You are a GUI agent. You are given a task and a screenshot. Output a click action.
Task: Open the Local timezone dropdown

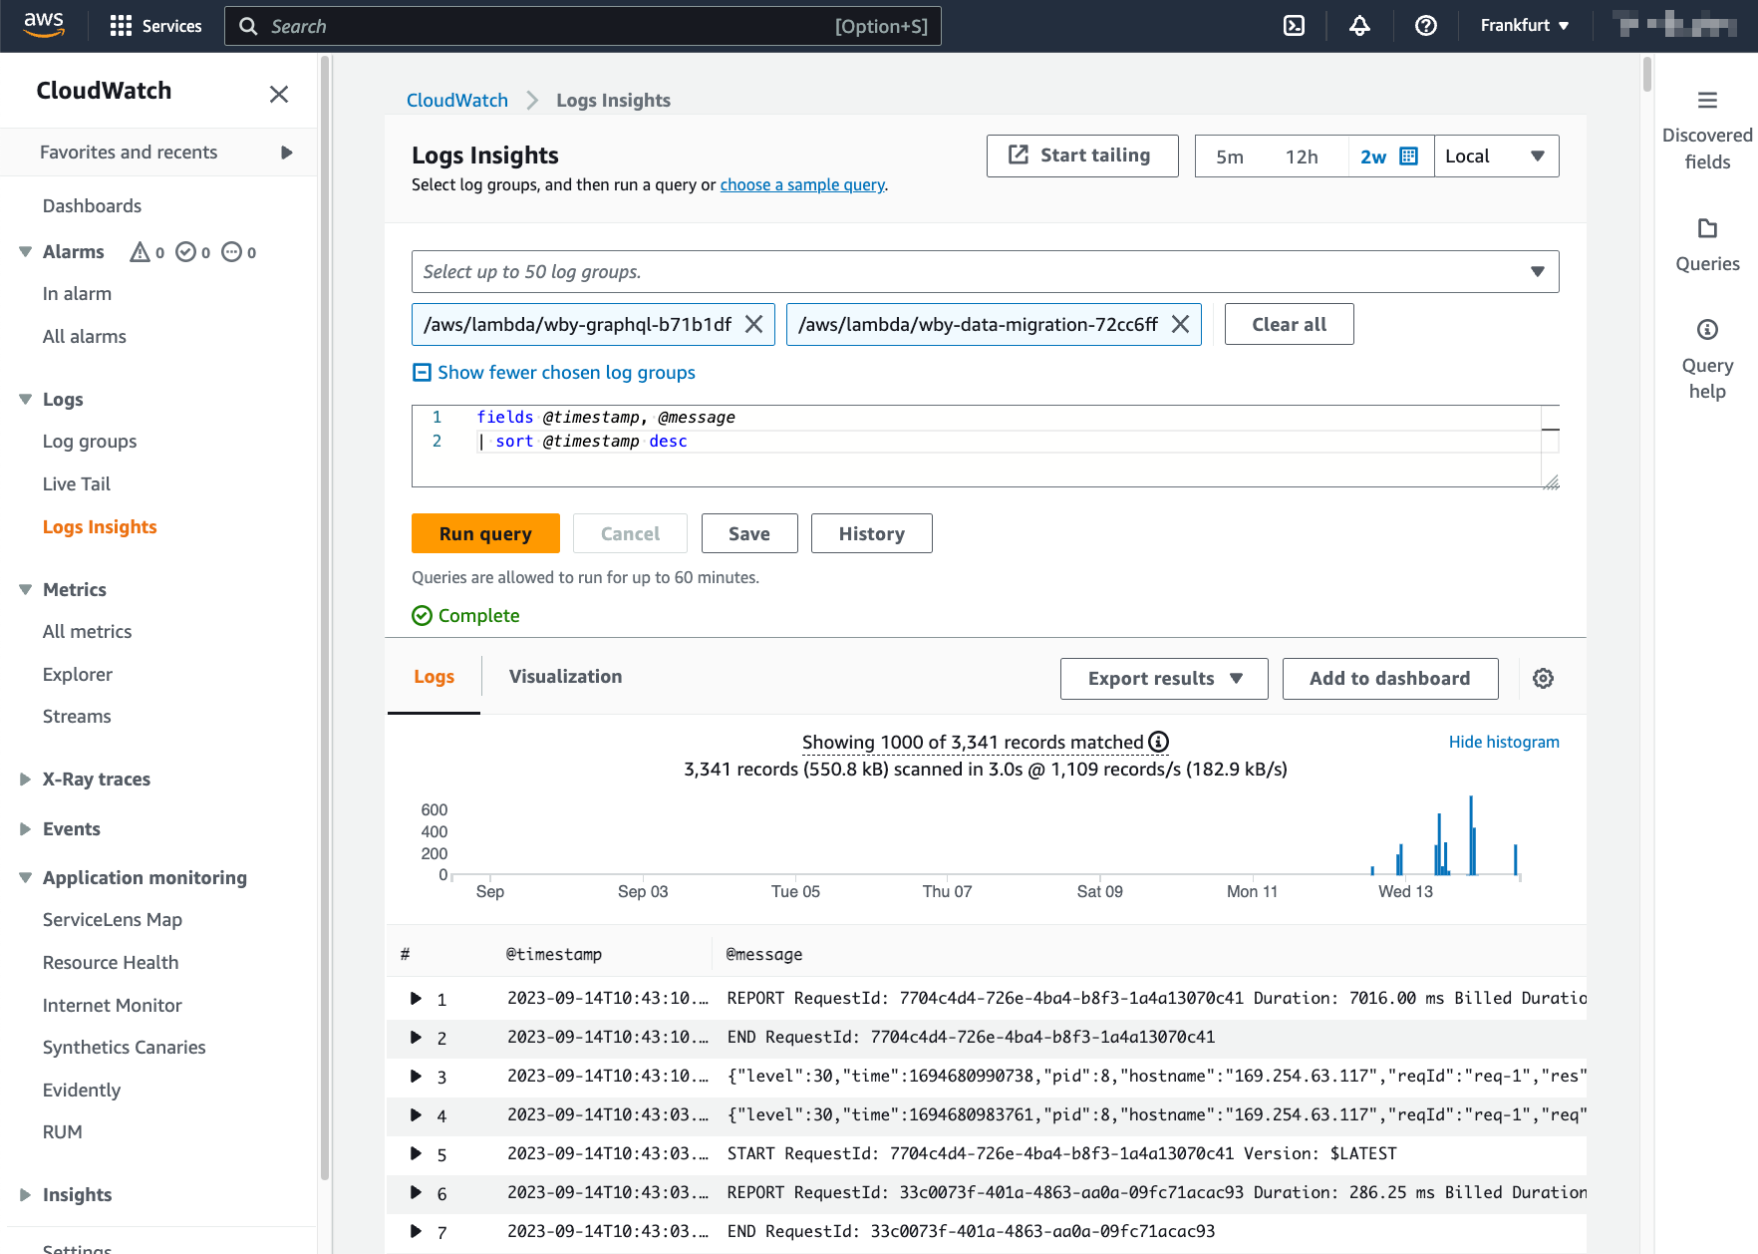1495,157
